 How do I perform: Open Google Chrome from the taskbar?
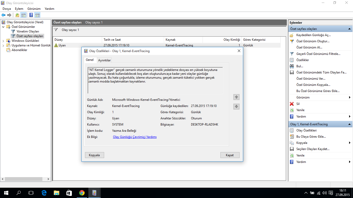pyautogui.click(x=82, y=193)
